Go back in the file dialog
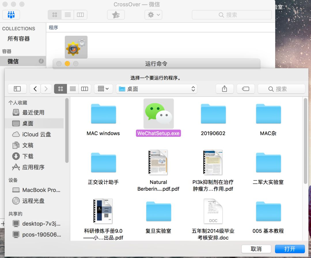The width and height of the screenshot is (311, 258). [x=35, y=89]
